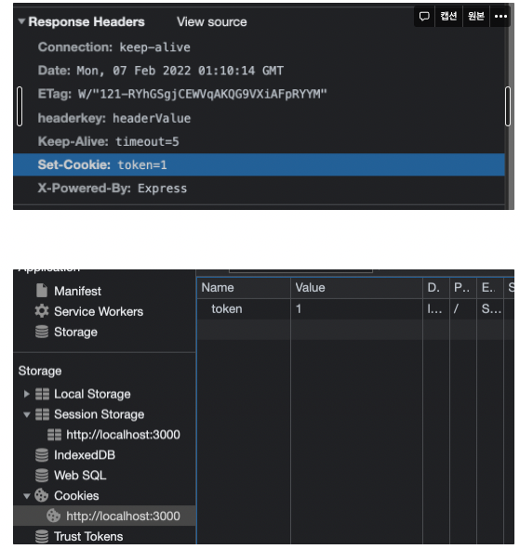
Task: Click the cookie domain cell l...
Action: coord(436,308)
